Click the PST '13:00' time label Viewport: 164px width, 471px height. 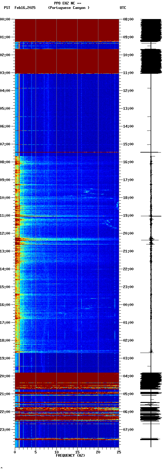click(5, 251)
